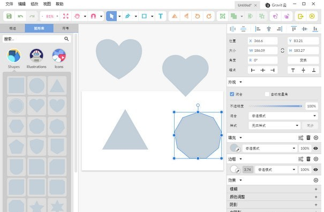The image size is (324, 212).
Task: Open Gravit cloud button
Action: (x=276, y=5)
